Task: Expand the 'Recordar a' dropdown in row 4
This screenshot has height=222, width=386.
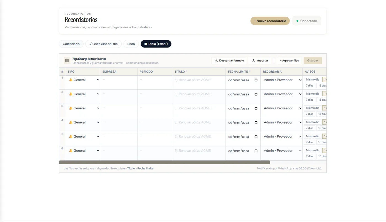Action: pos(282,122)
